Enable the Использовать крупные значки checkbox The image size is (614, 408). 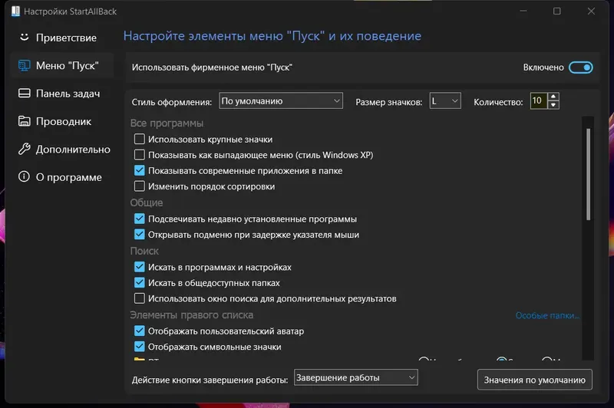tap(140, 140)
